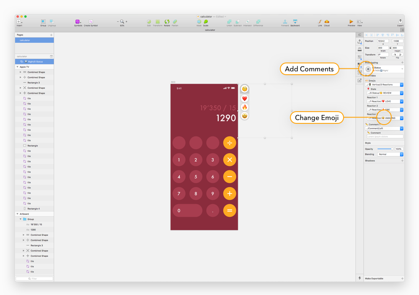Click the Comment override text field
Viewport: 419px width, 295px height.
pyautogui.click(x=385, y=136)
